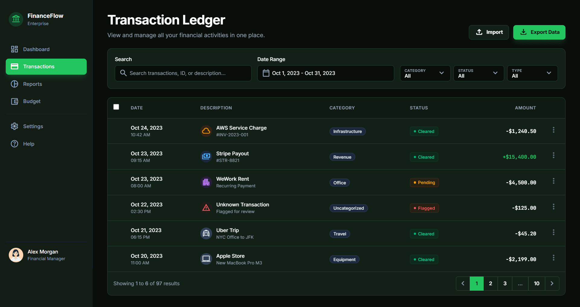Open the AWS Service Charge cloud icon
This screenshot has height=307, width=580.
click(x=206, y=131)
